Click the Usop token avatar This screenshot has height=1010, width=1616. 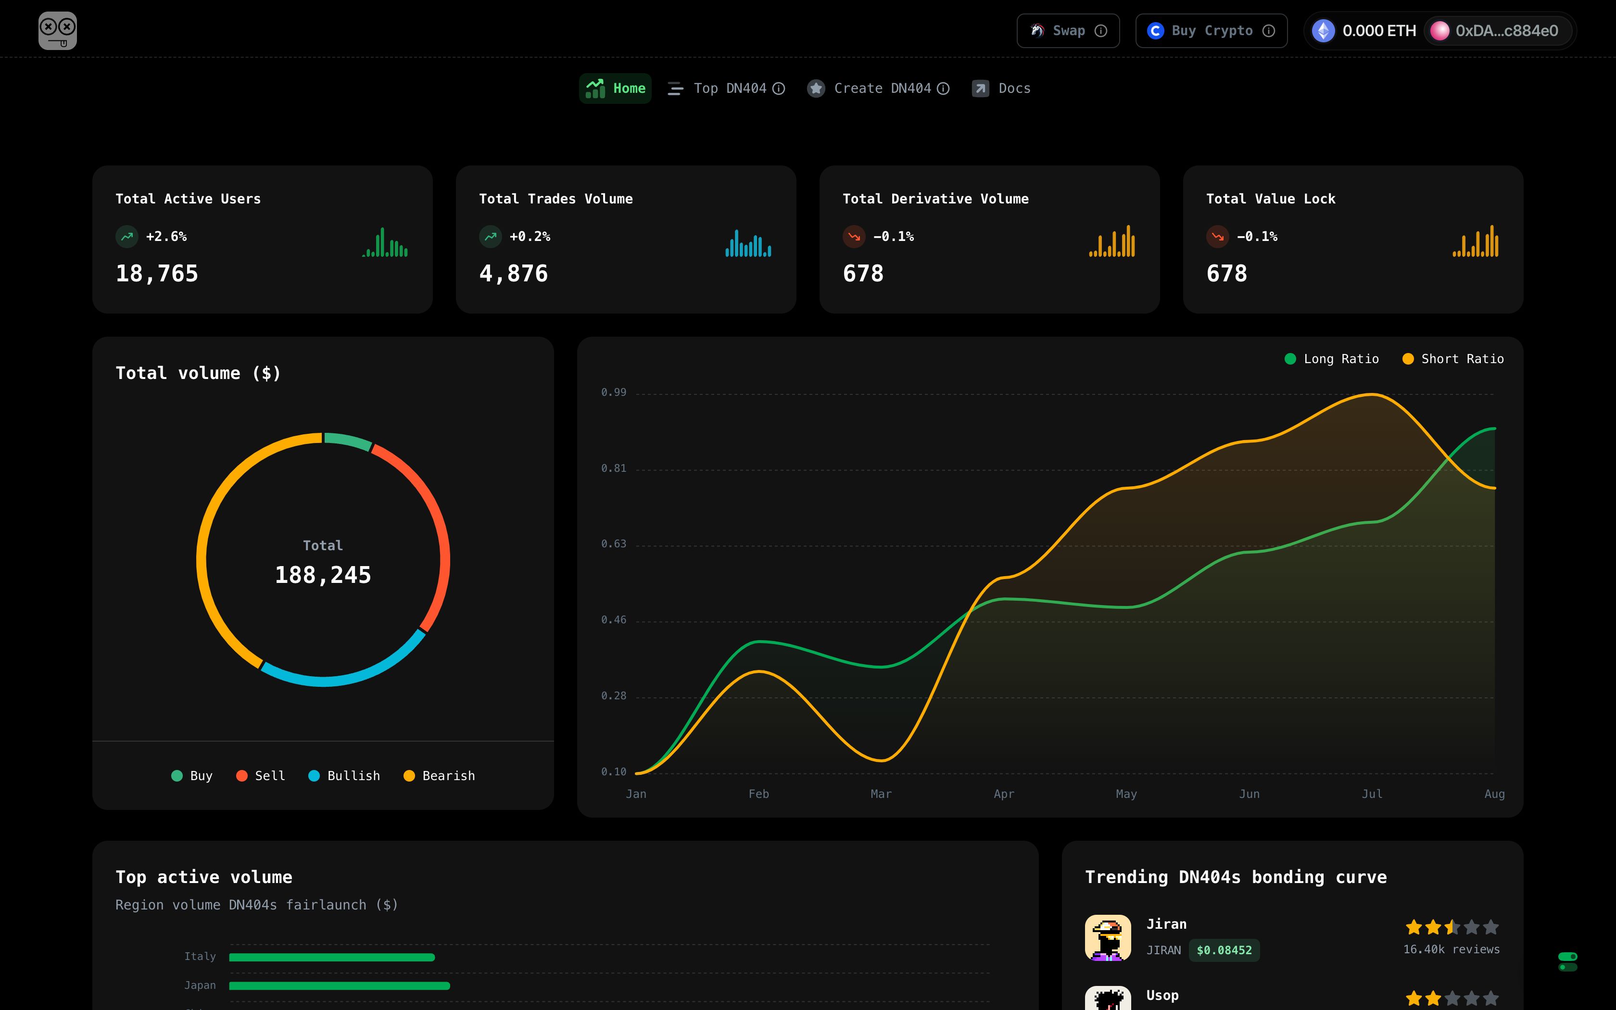coord(1108,998)
